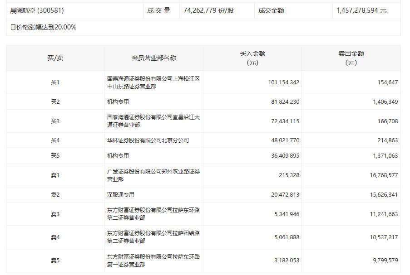Open 东方财富证券 拉萨东环路第一 branch
The image size is (410, 275).
point(153,261)
